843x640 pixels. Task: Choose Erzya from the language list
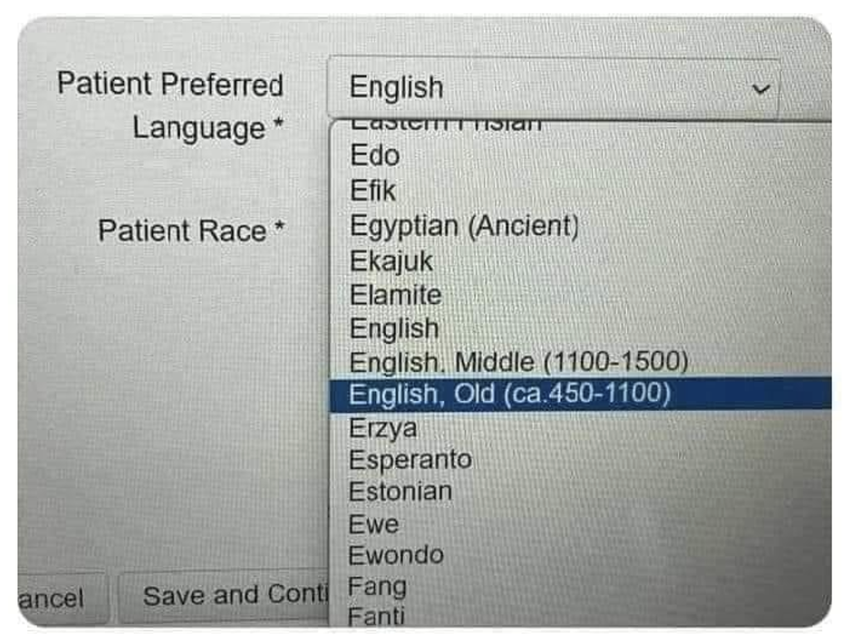pyautogui.click(x=383, y=428)
